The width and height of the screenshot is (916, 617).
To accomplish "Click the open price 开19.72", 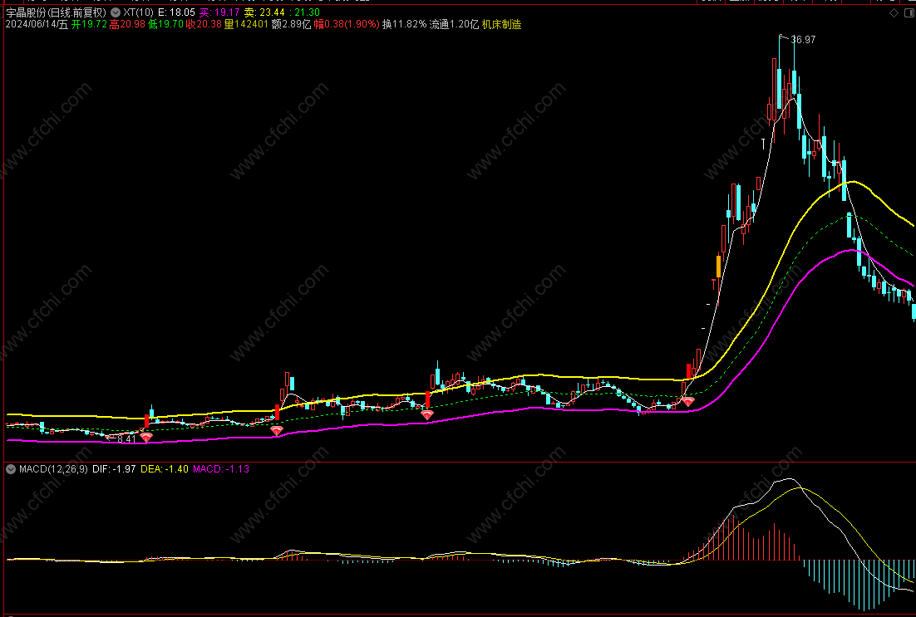I will [90, 25].
